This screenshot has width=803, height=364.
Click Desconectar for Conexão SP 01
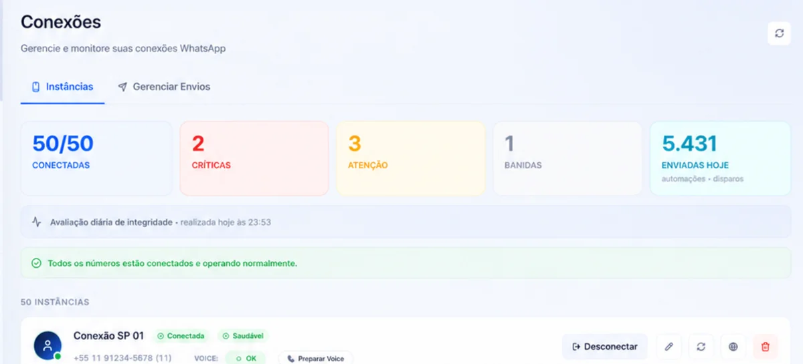coord(605,347)
